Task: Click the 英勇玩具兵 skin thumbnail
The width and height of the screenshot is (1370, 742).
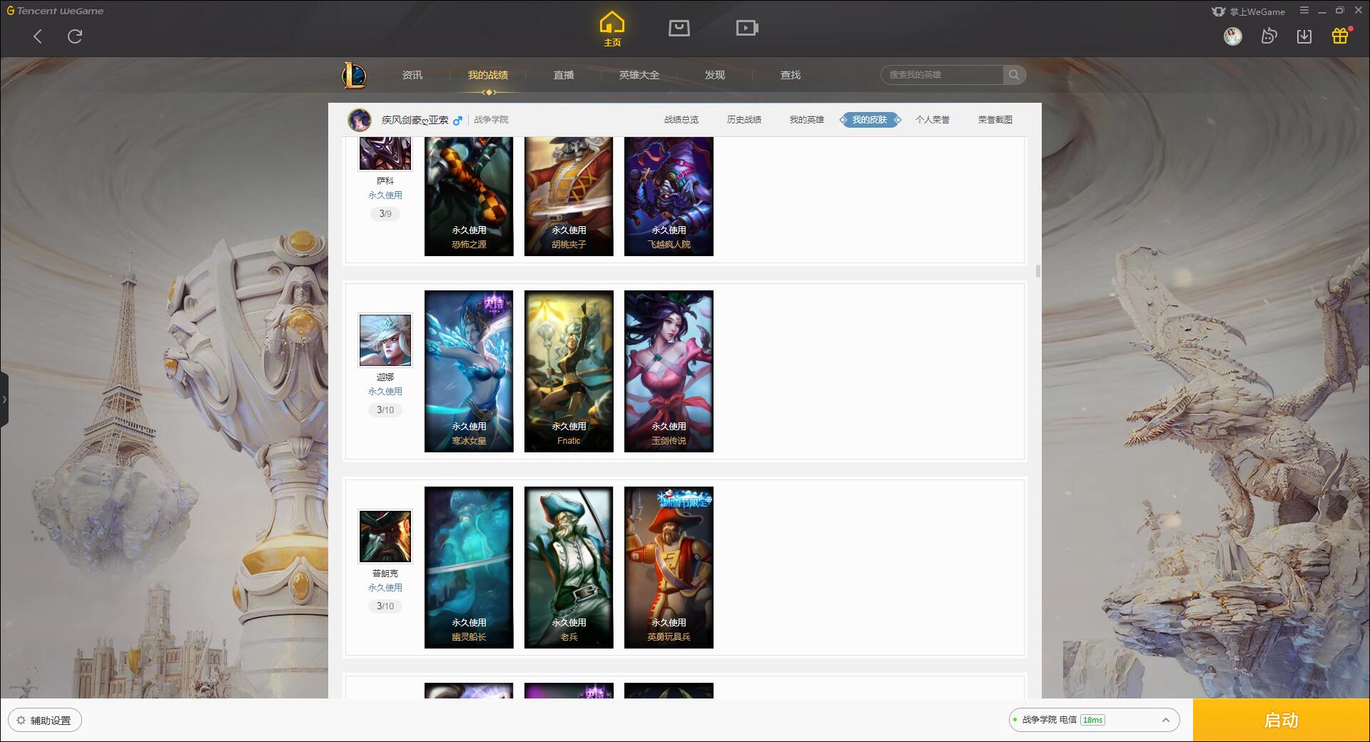Action: click(669, 567)
